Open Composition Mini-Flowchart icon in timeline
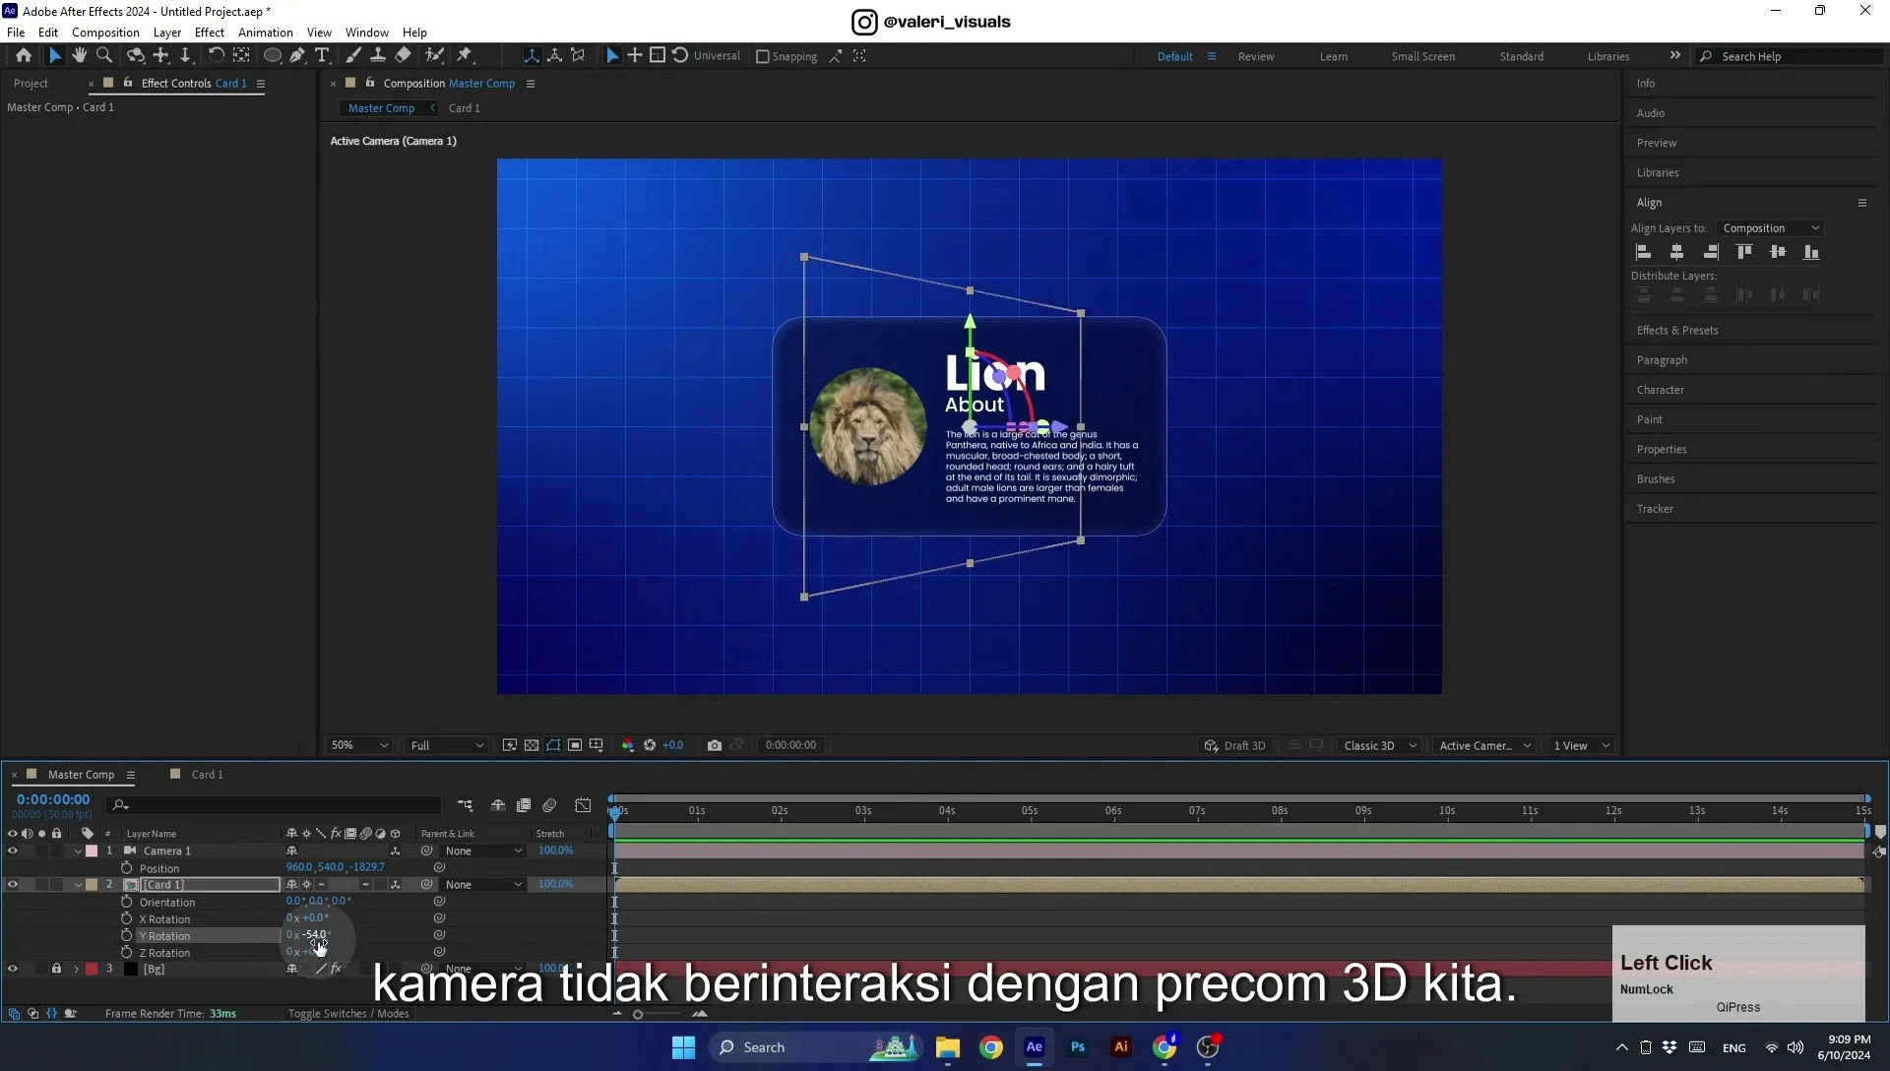 click(465, 805)
